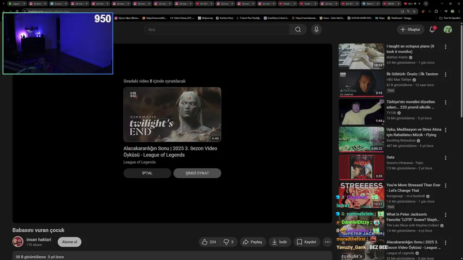
Task: Switch to the Kick Capon tab
Action: tap(17, 4)
